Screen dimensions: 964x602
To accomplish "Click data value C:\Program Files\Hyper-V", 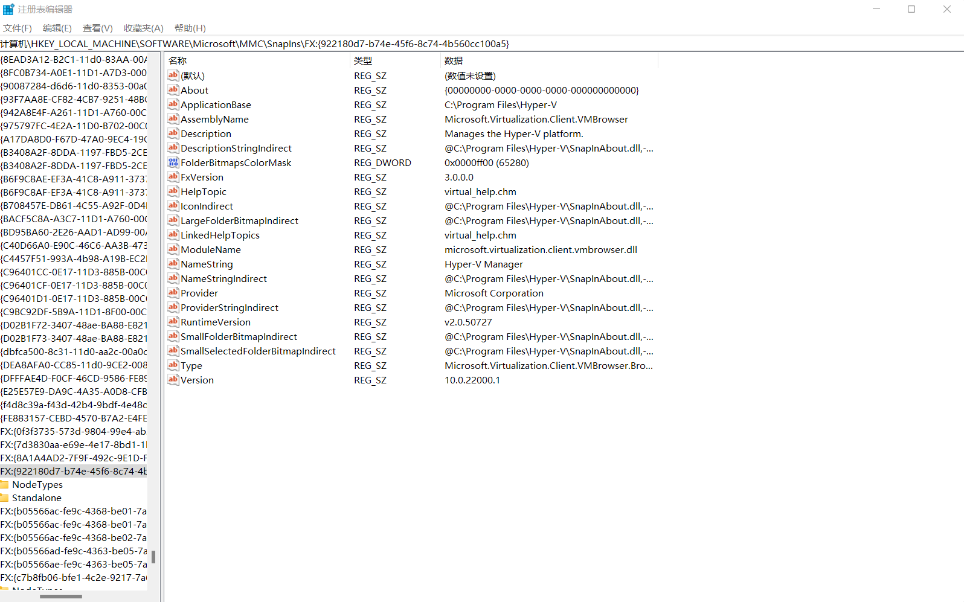I will [x=501, y=105].
